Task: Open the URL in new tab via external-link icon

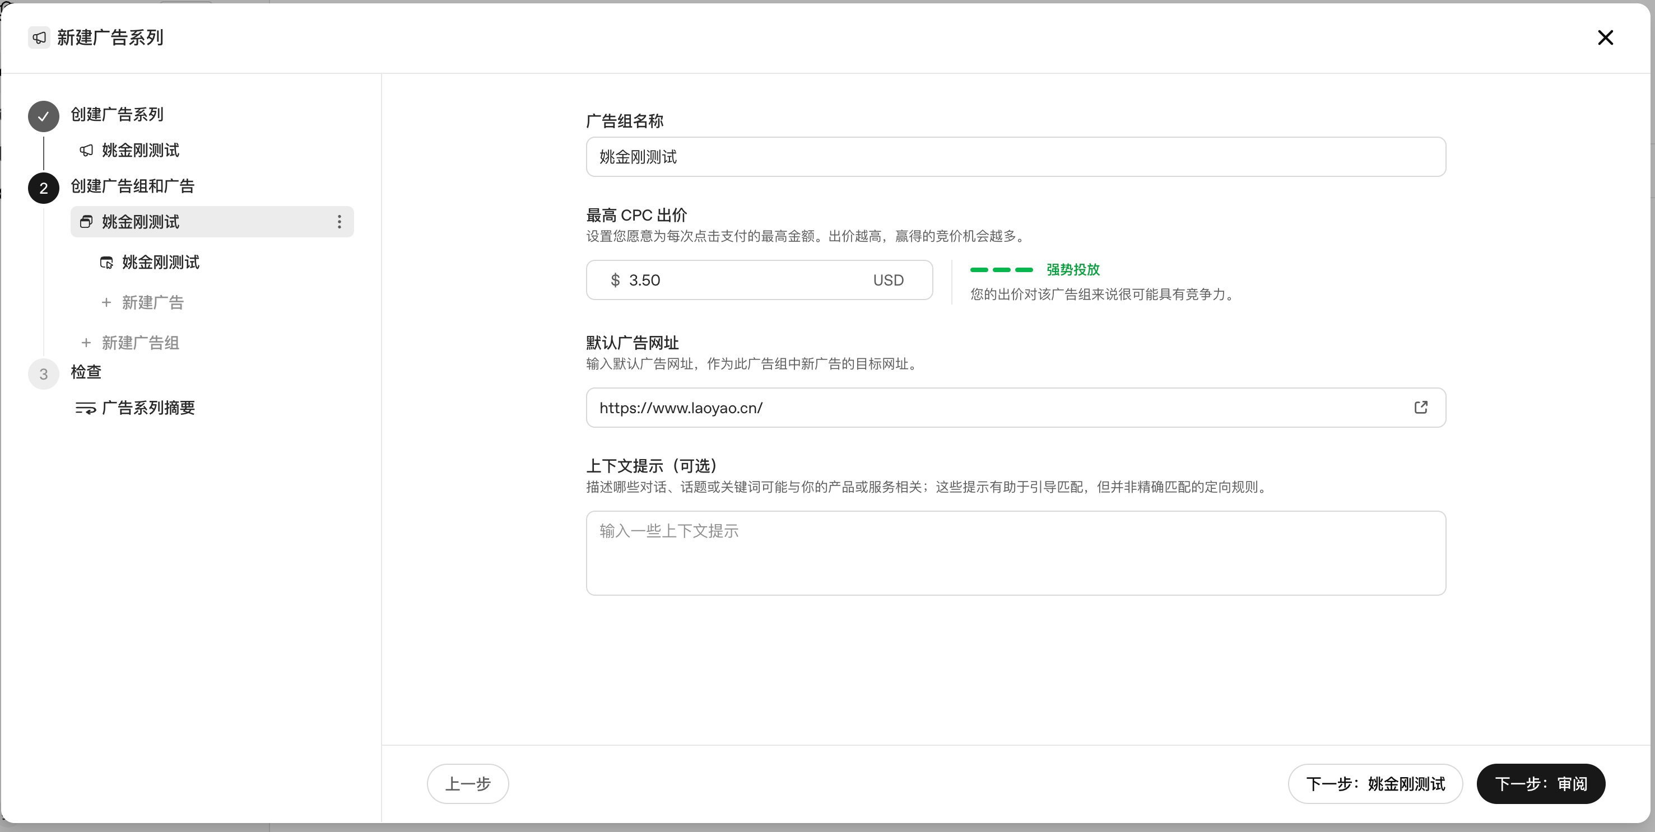Action: pyautogui.click(x=1421, y=408)
